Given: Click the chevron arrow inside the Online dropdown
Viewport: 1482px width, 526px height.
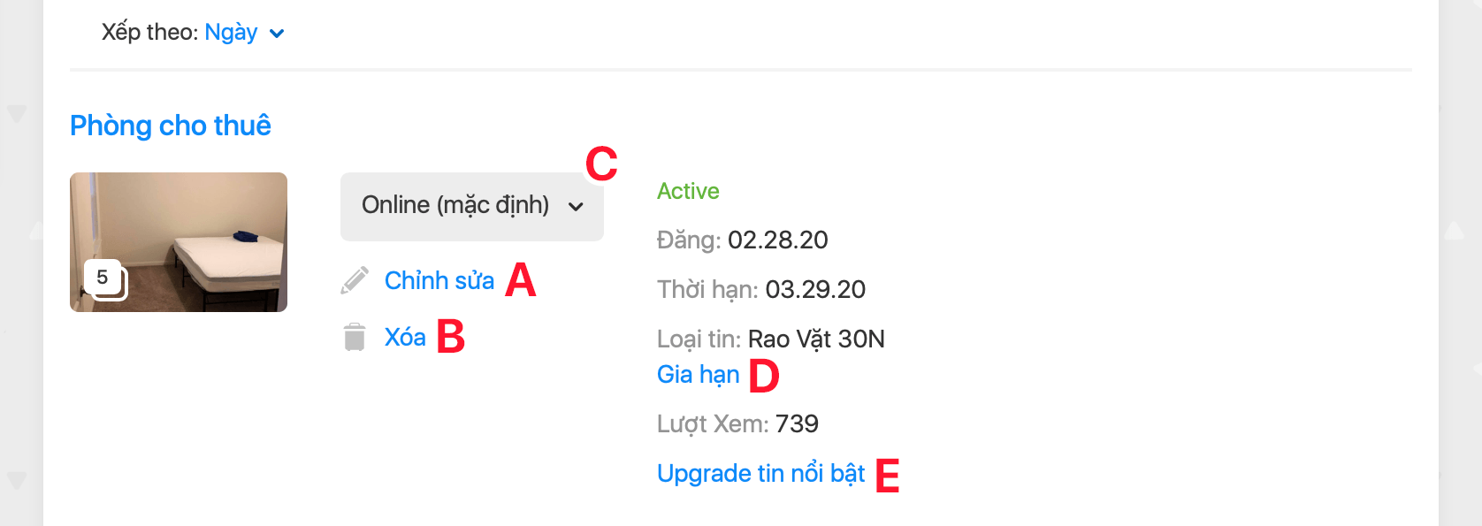Looking at the screenshot, I should tap(576, 207).
